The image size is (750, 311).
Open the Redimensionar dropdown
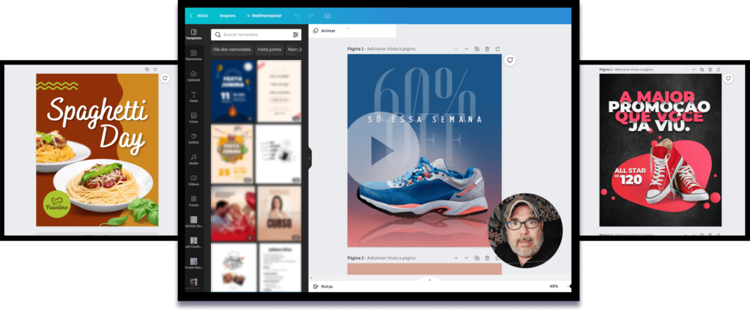265,15
